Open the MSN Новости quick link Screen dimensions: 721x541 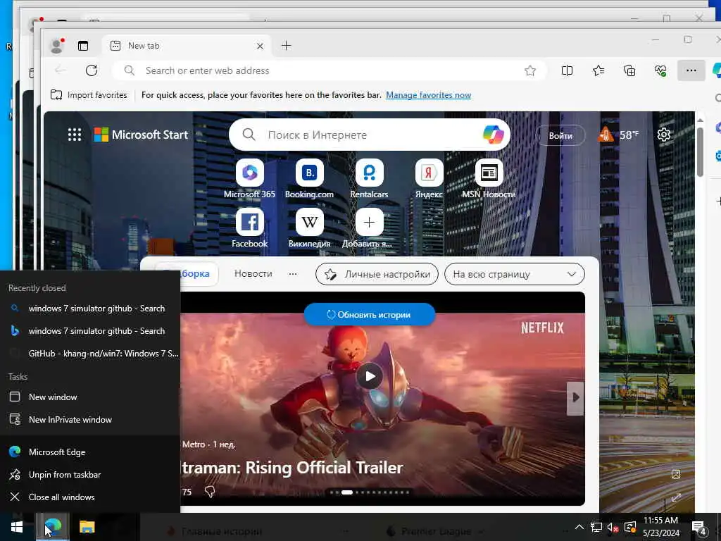[x=489, y=178]
